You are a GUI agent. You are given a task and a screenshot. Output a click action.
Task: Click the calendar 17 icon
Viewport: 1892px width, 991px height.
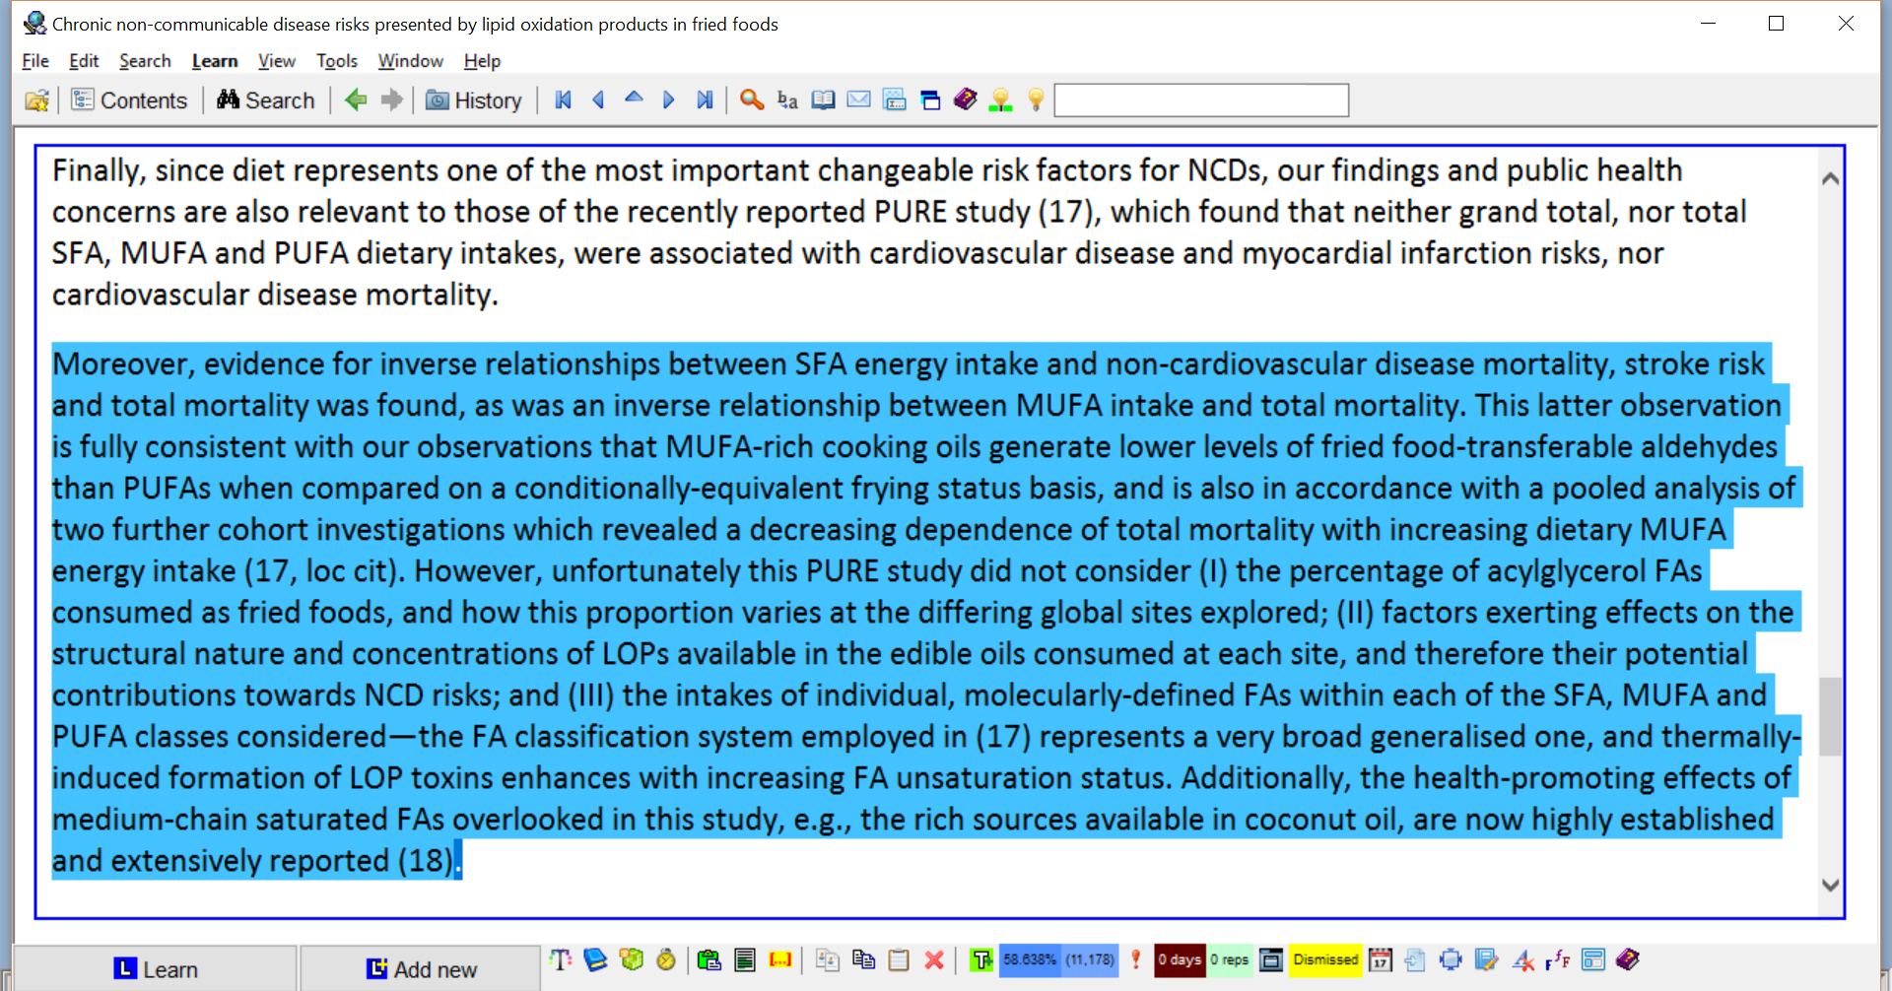pyautogui.click(x=1381, y=959)
